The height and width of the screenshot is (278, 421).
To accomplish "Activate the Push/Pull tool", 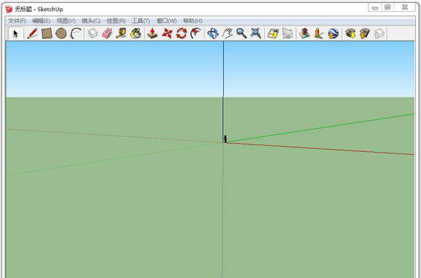I will click(152, 34).
